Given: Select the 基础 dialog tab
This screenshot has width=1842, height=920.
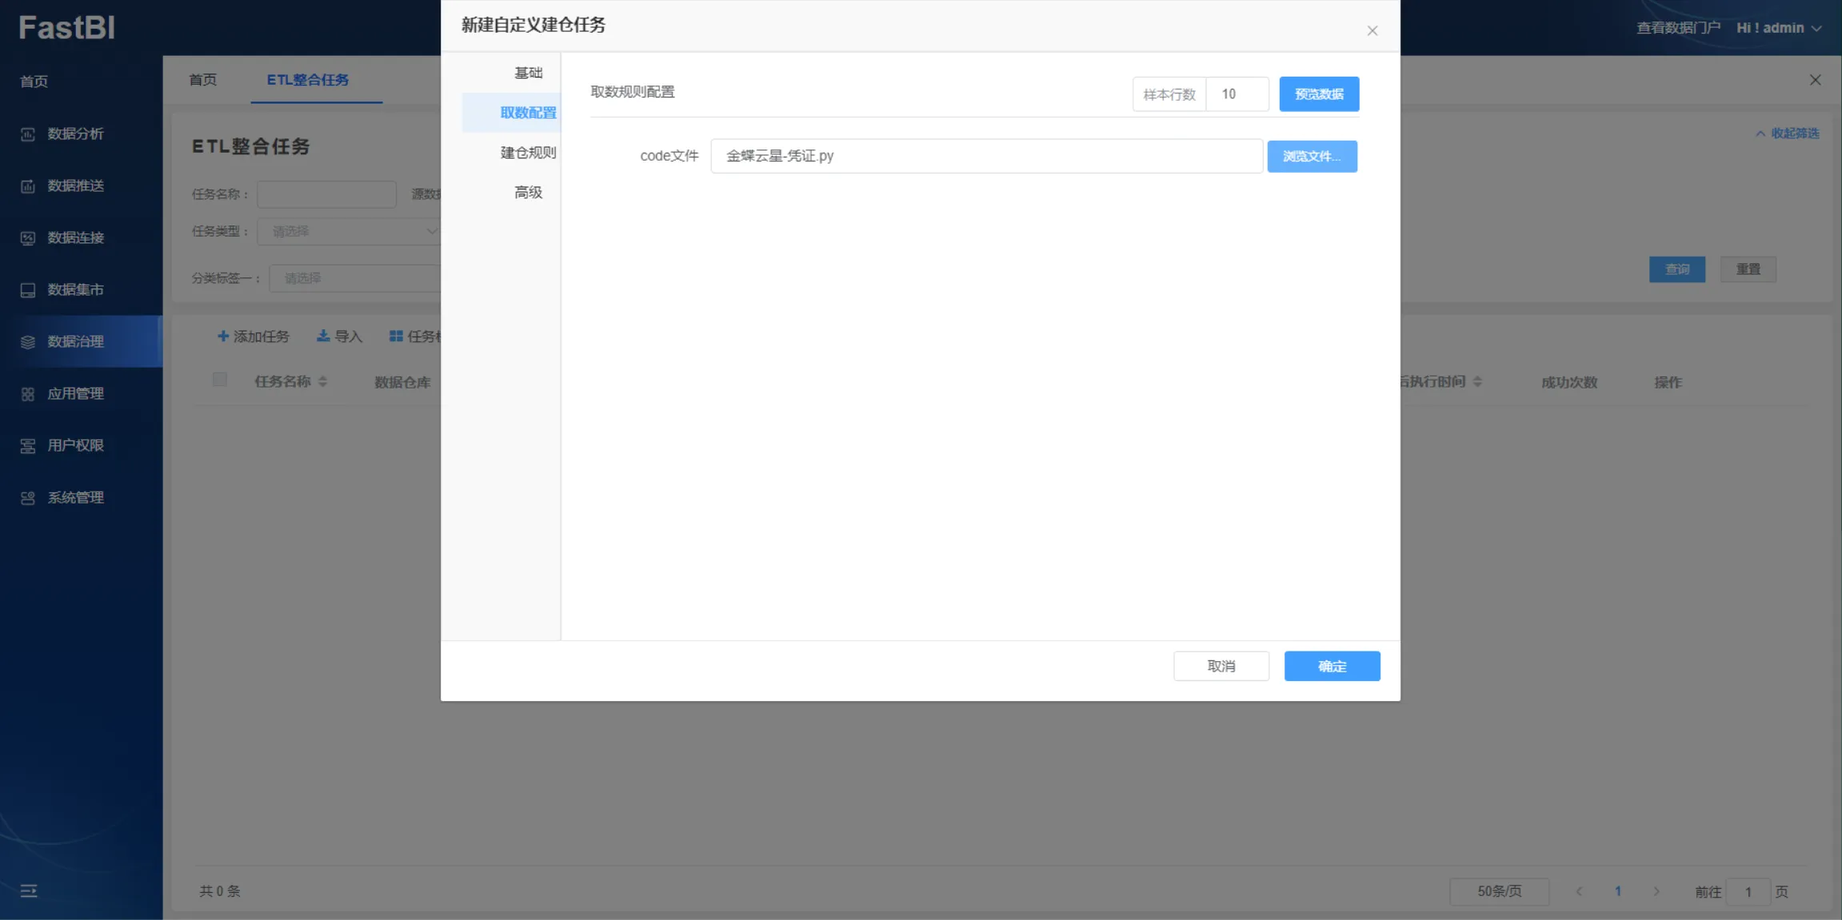Looking at the screenshot, I should (528, 73).
